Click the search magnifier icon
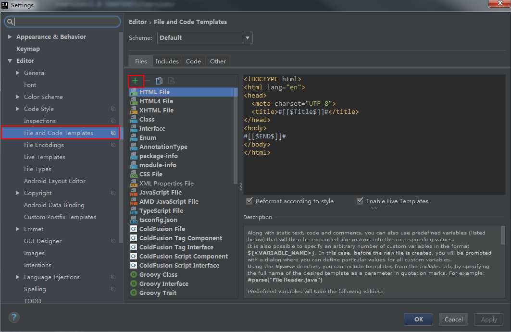 (x=10, y=22)
